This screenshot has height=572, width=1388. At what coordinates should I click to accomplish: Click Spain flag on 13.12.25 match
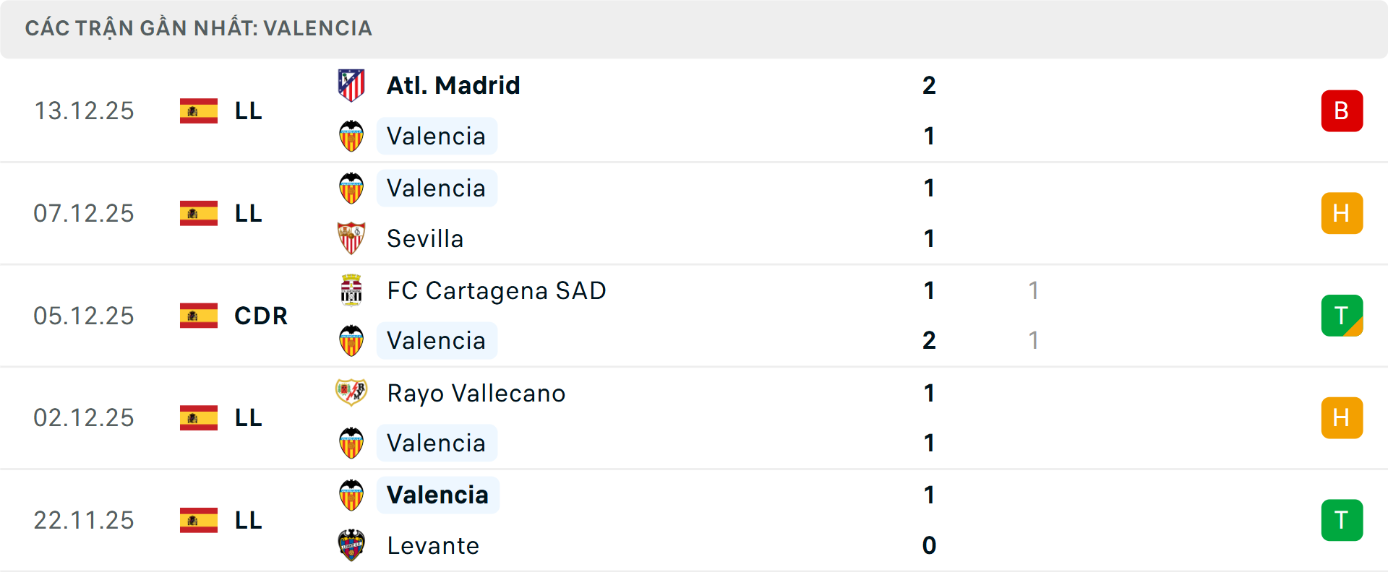click(199, 111)
